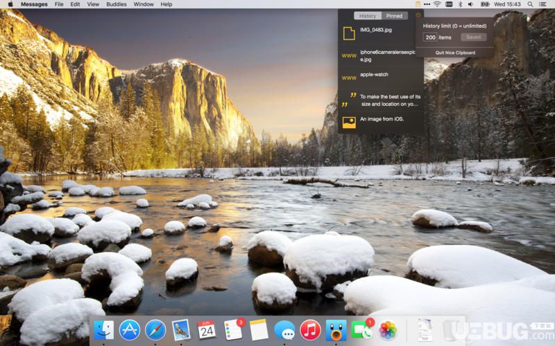555x346 pixels.
Task: Open the Messages application menu
Action: 34,4
